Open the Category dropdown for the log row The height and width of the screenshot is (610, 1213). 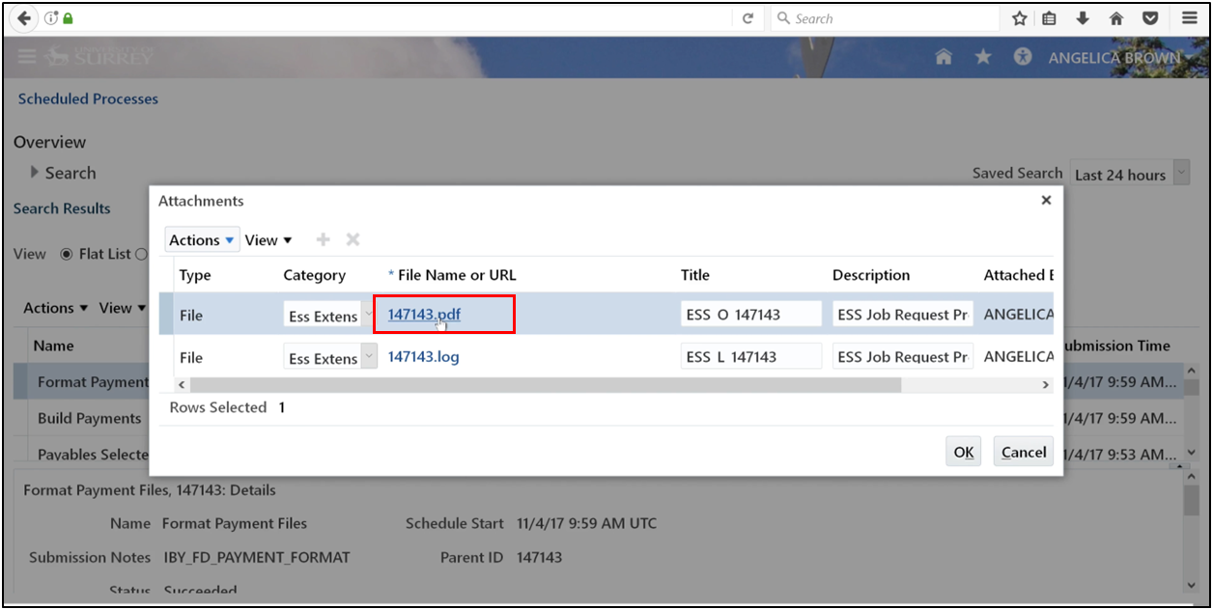pyautogui.click(x=370, y=356)
